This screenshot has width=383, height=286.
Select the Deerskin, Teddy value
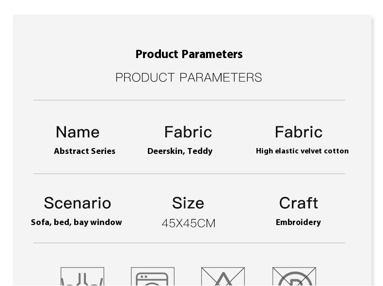(180, 151)
